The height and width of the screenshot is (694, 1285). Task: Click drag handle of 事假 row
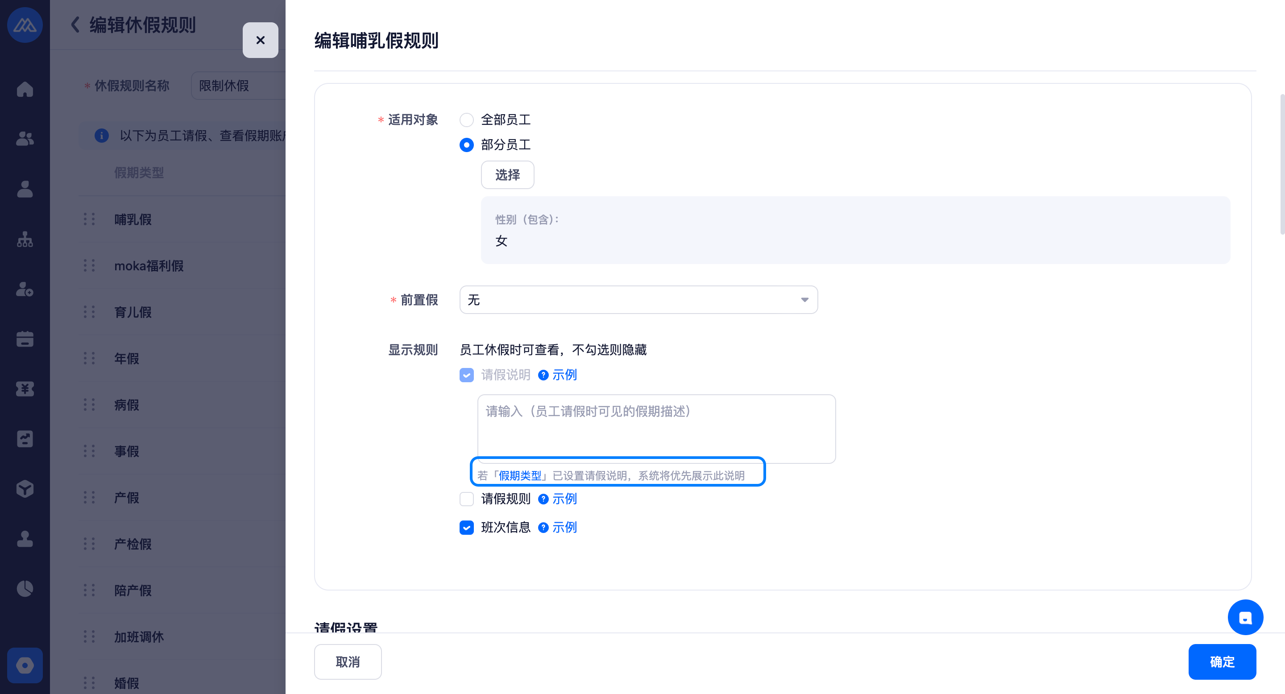coord(89,451)
